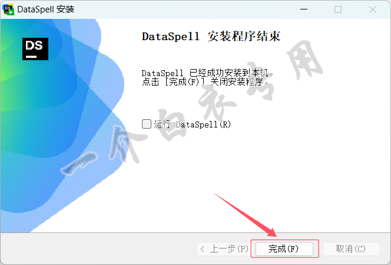This screenshot has height=265, width=391.
Task: Minimize the DataSpell installer window
Action: pyautogui.click(x=304, y=9)
